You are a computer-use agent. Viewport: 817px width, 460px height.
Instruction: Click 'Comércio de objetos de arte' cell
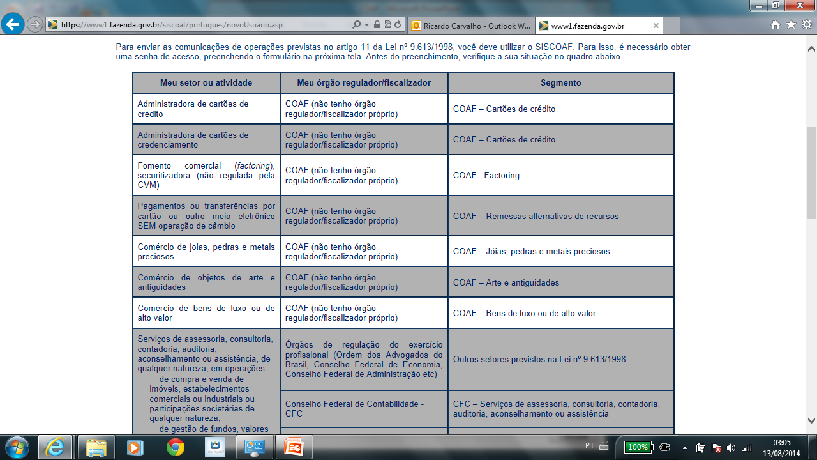coord(206,282)
